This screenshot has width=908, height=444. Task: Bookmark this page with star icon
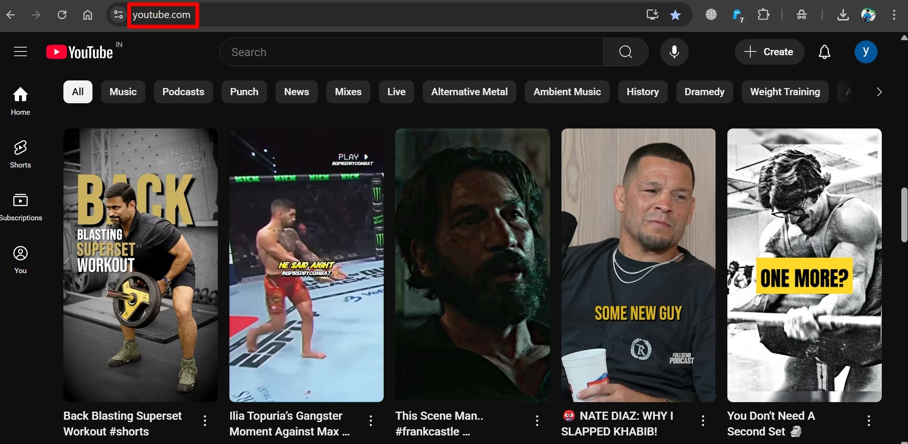click(x=675, y=15)
